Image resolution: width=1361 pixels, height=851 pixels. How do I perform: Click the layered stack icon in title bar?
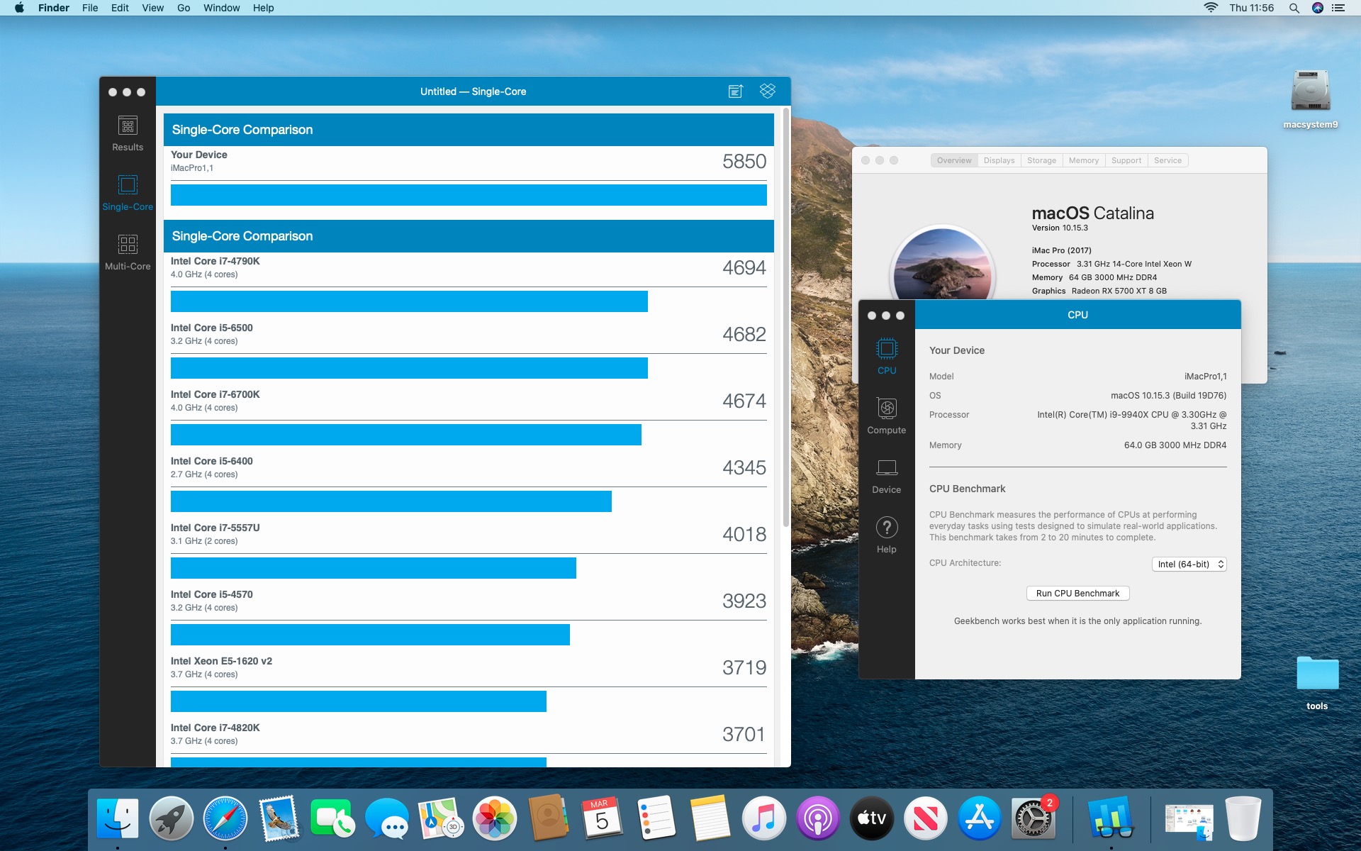pos(767,91)
